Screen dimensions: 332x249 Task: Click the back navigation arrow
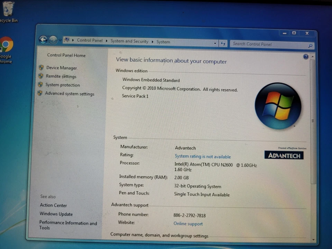click(43, 39)
